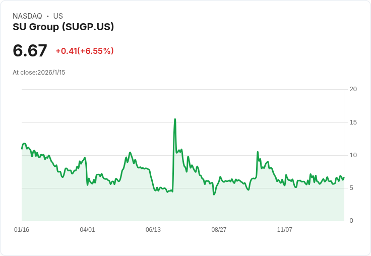Click the 20 value on the y-axis
Image resolution: width=371 pixels, height=256 pixels.
[x=353, y=89]
